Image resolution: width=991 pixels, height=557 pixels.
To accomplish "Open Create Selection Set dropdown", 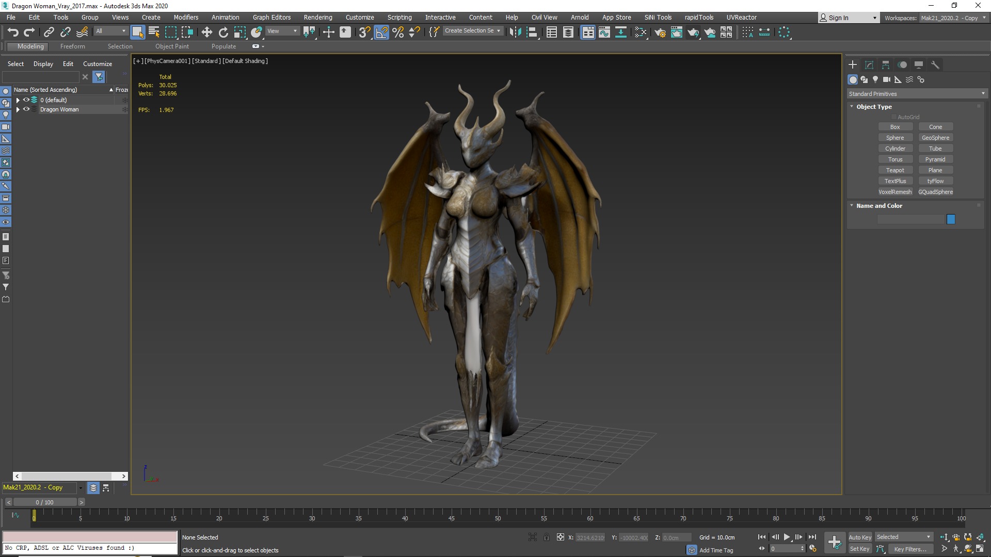I will click(473, 31).
